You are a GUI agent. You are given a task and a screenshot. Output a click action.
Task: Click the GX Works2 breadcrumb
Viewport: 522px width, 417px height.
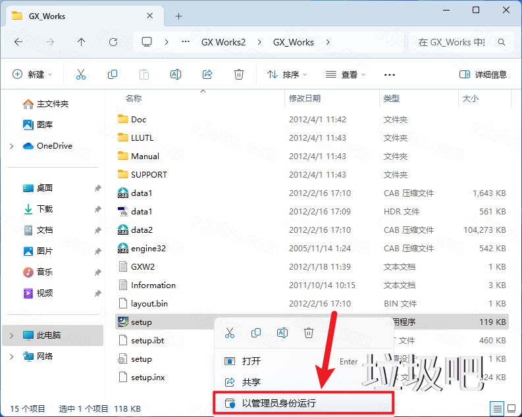pyautogui.click(x=223, y=42)
